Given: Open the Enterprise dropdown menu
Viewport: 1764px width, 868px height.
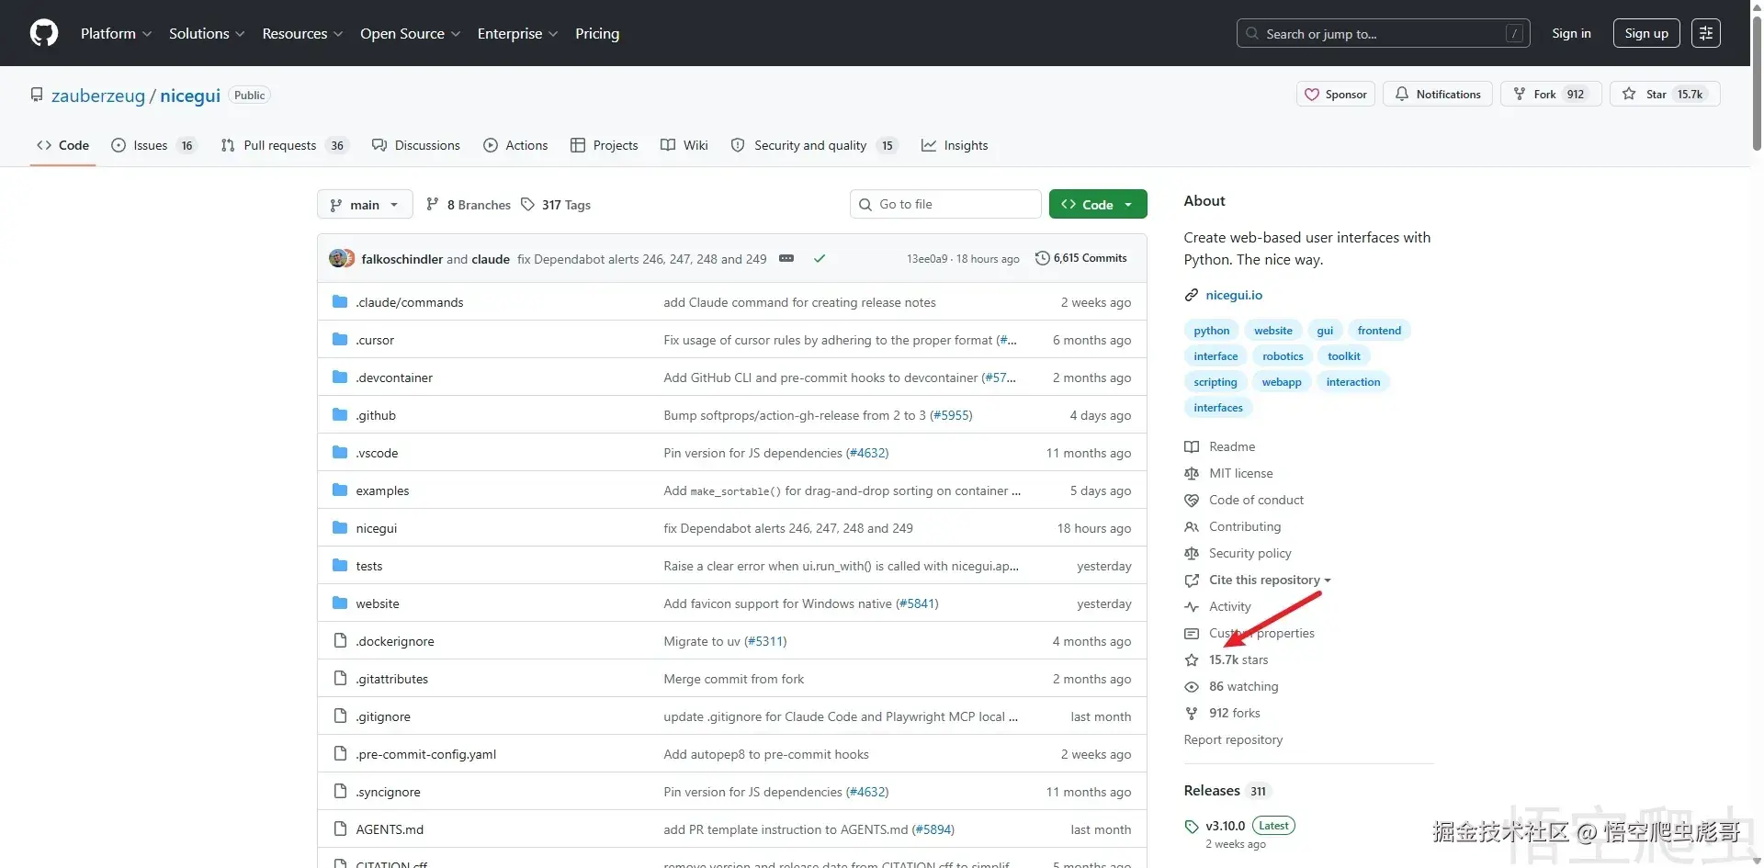Looking at the screenshot, I should pos(517,33).
